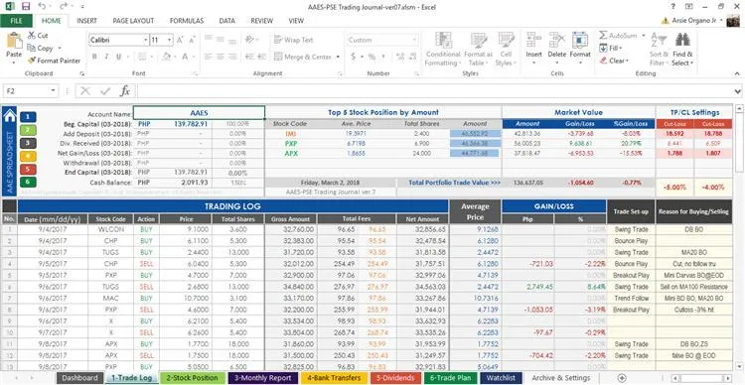
Task: Open the Conditional Formatting icon
Action: 443,41
